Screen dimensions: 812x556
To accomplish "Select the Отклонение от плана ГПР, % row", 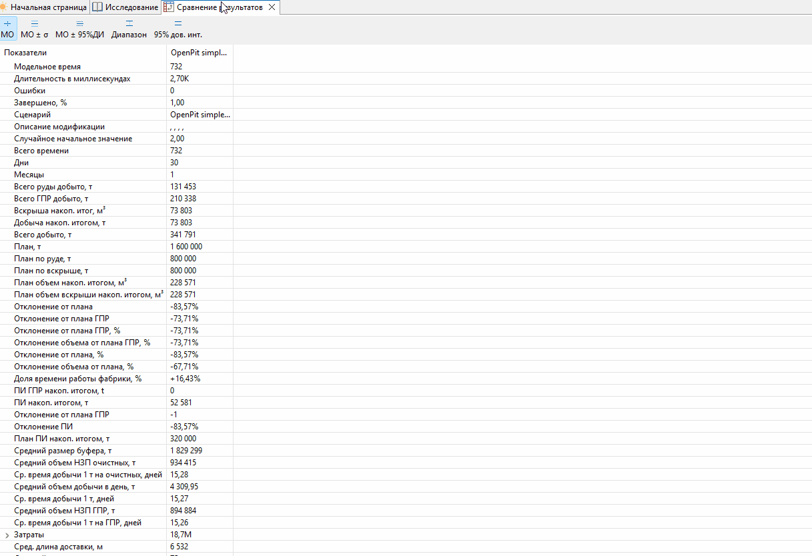I will coord(117,331).
